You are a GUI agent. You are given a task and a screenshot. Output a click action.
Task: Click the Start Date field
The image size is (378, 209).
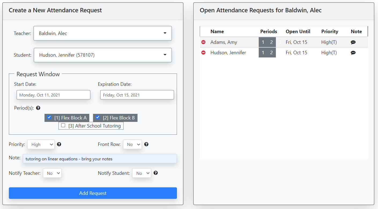[x=53, y=95]
